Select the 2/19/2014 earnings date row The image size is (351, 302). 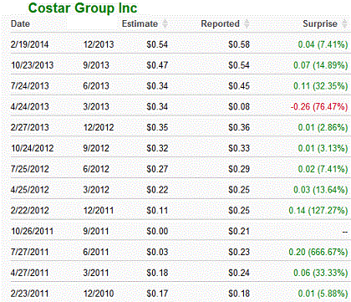point(179,44)
